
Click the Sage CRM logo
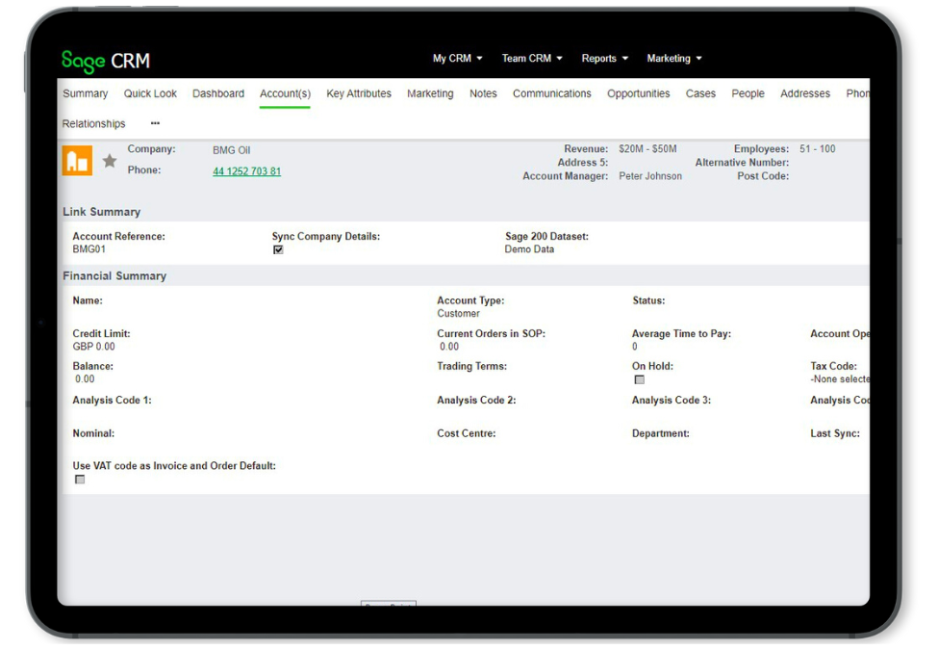tap(106, 61)
